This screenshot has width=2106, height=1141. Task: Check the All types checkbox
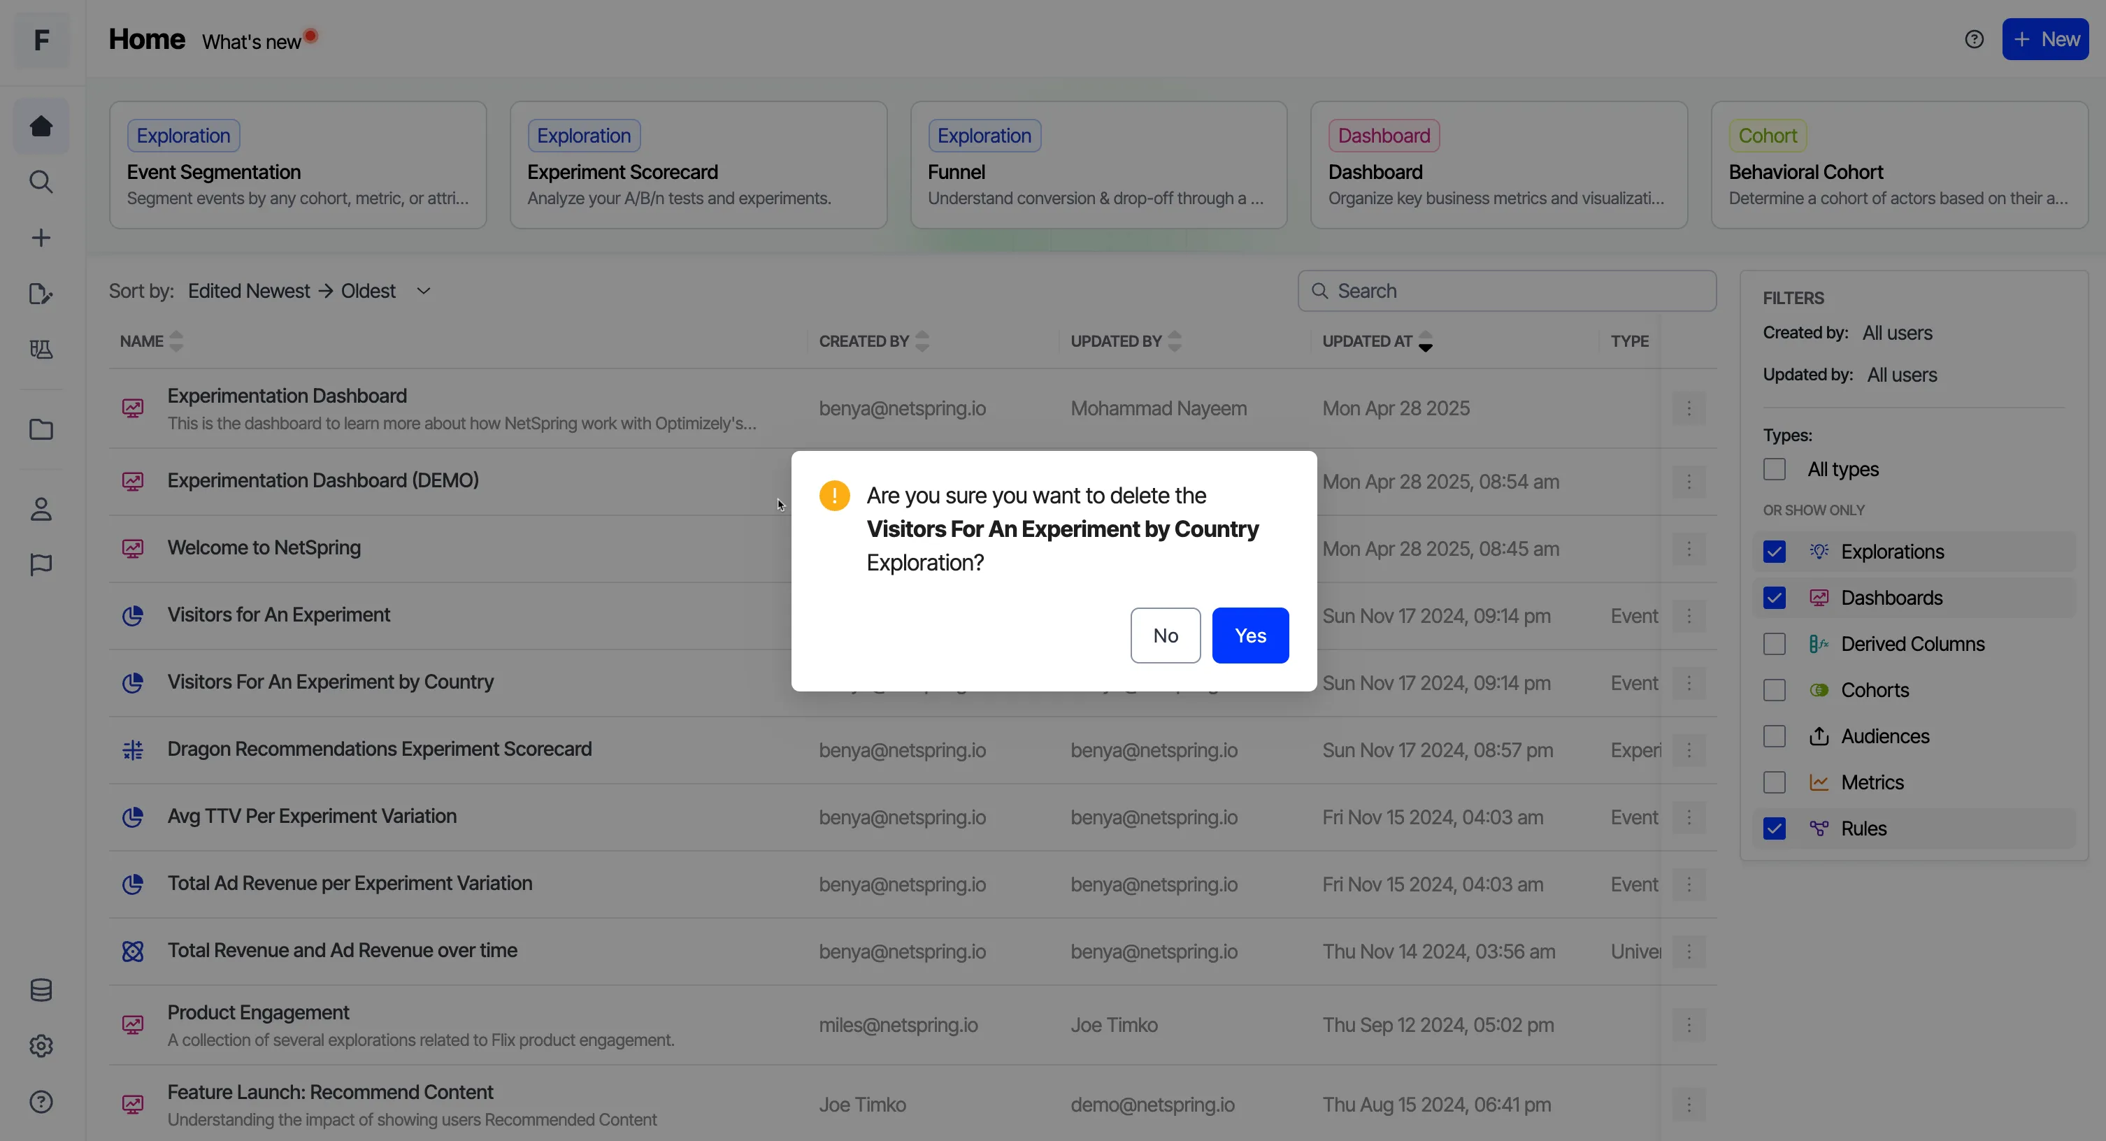(x=1774, y=469)
